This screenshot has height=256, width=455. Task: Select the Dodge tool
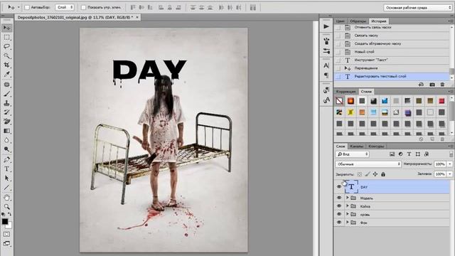click(6, 149)
